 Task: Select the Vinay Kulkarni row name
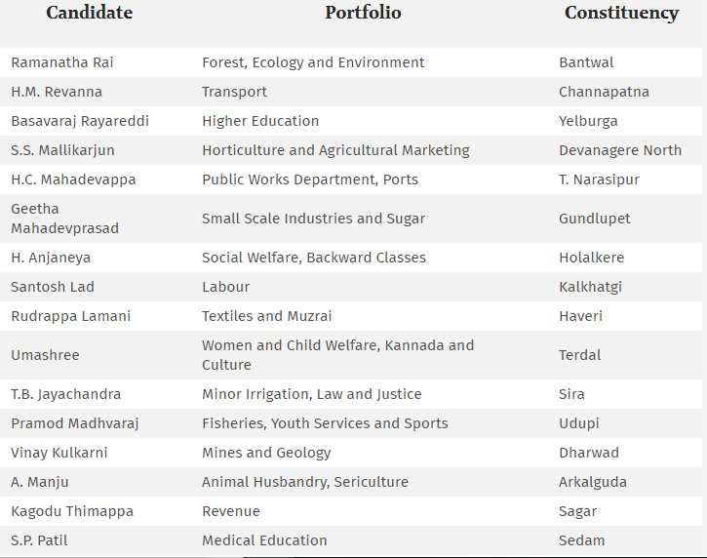[x=59, y=453]
